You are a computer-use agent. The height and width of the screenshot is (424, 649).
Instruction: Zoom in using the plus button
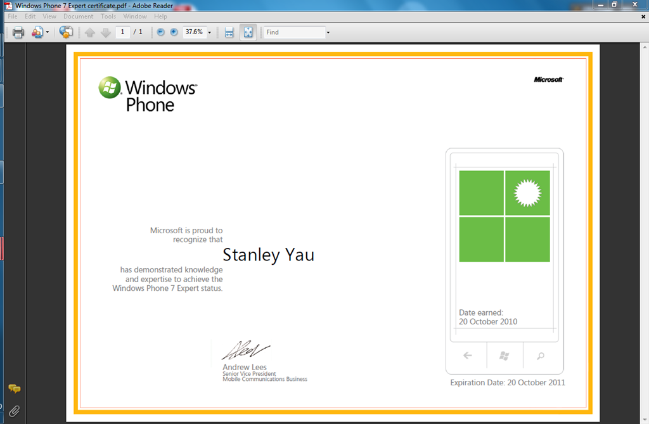(174, 32)
